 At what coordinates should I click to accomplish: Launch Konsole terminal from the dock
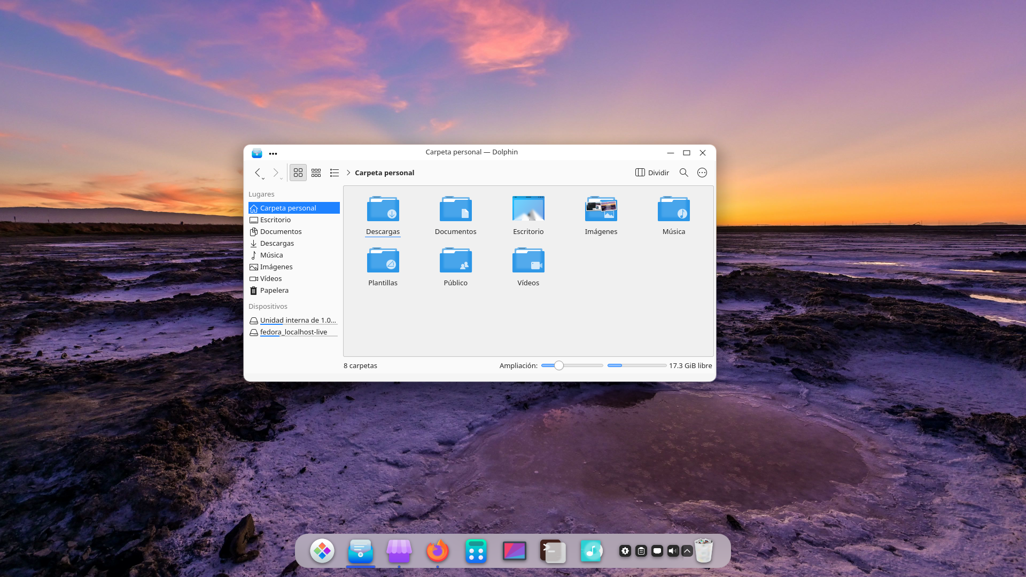[x=553, y=551]
